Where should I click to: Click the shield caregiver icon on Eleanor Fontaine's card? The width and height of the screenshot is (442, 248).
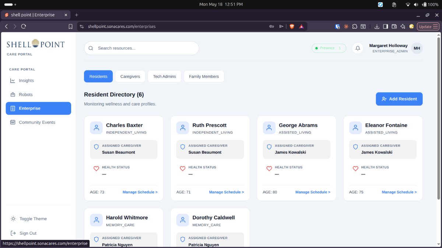(355, 147)
